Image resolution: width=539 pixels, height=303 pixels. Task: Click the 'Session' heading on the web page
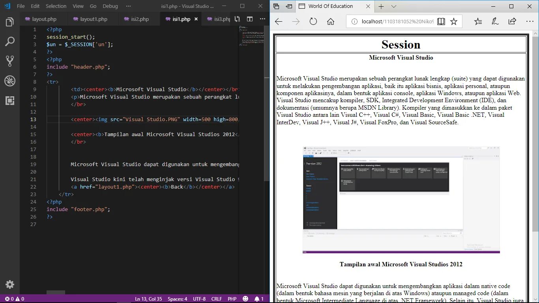coord(401,44)
